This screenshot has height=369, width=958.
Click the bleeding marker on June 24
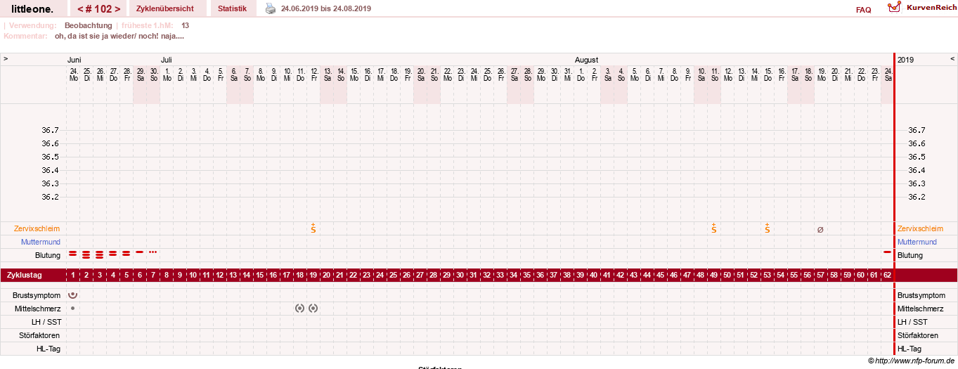click(x=72, y=253)
